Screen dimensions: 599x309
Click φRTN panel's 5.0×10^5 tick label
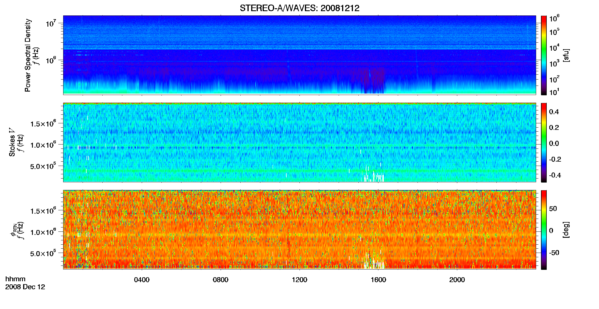(43, 253)
